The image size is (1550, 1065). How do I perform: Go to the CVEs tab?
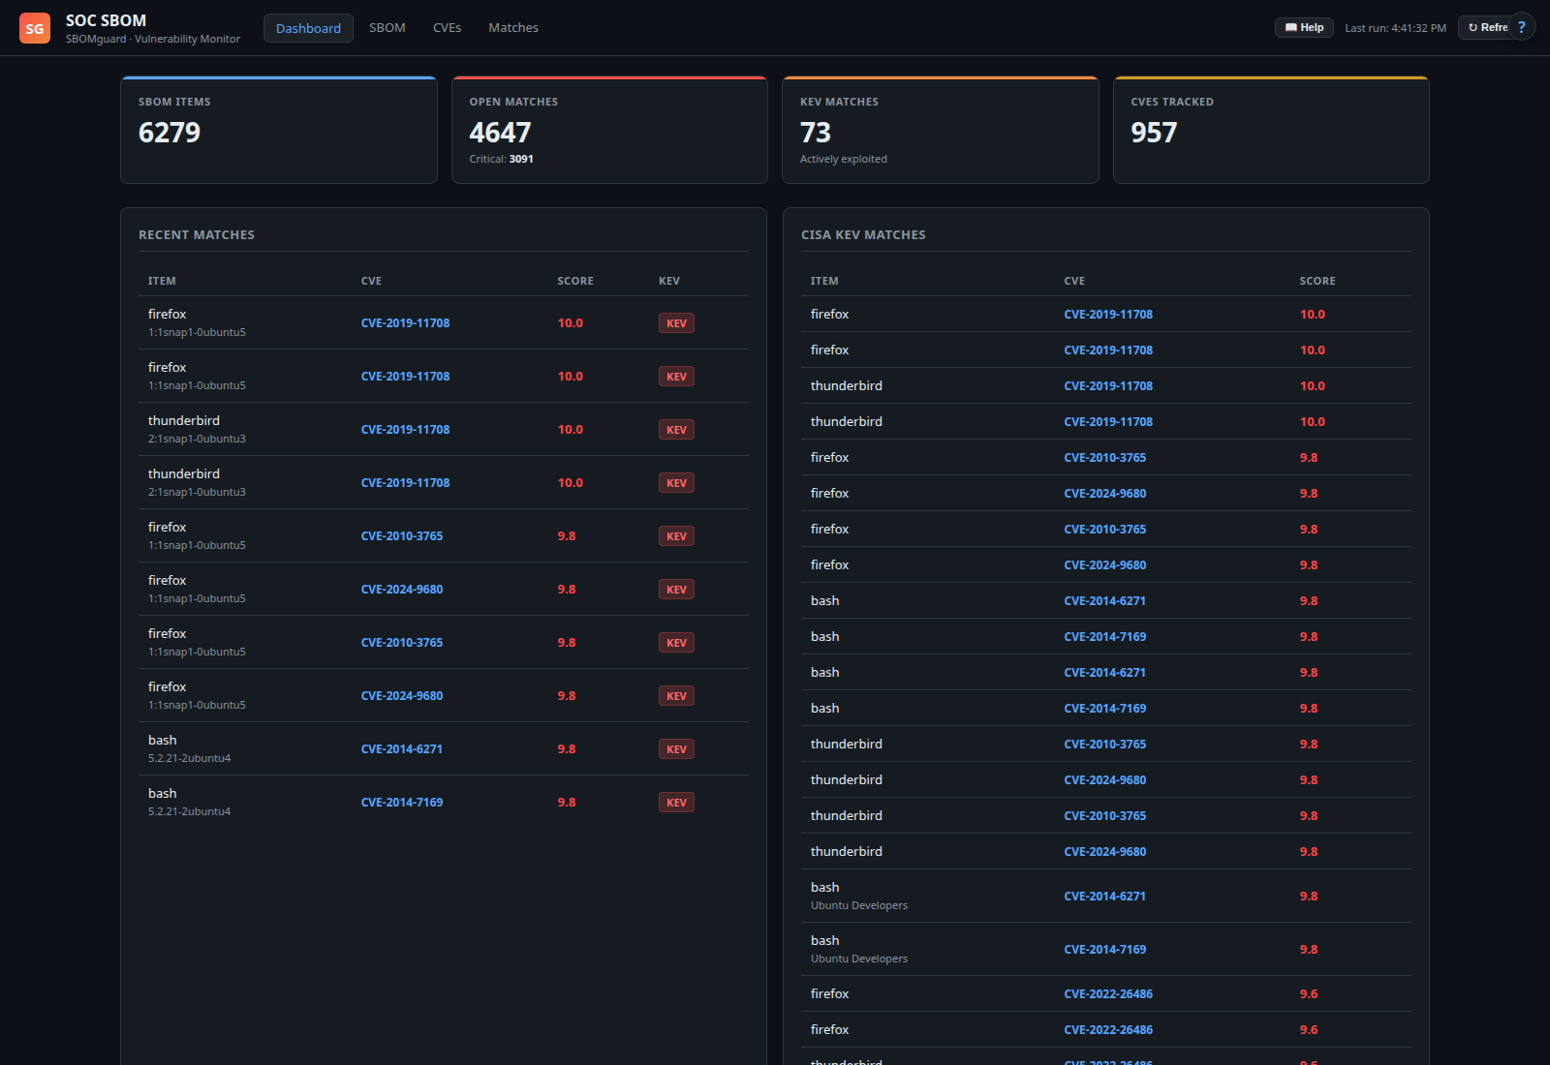pyautogui.click(x=447, y=28)
